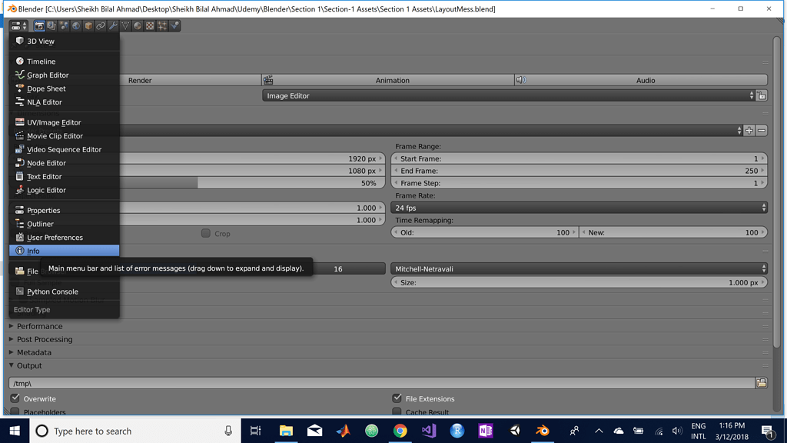Select the Render properties camera tab

39,25
